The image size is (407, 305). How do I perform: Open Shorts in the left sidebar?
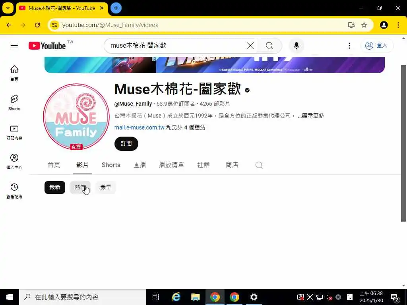coord(14,103)
